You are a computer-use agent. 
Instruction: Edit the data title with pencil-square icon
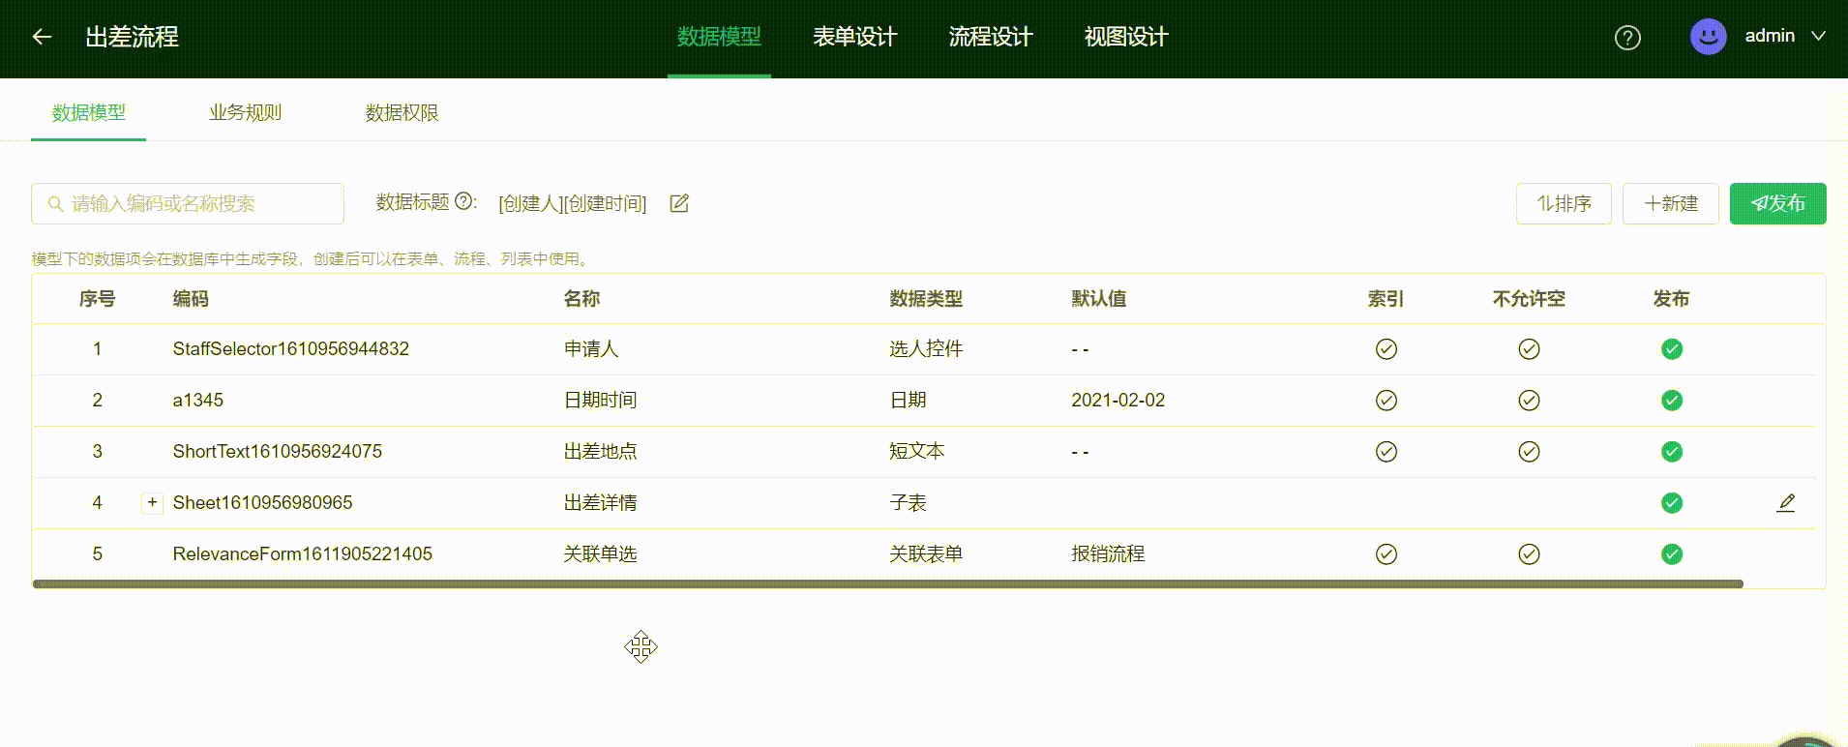tap(679, 203)
